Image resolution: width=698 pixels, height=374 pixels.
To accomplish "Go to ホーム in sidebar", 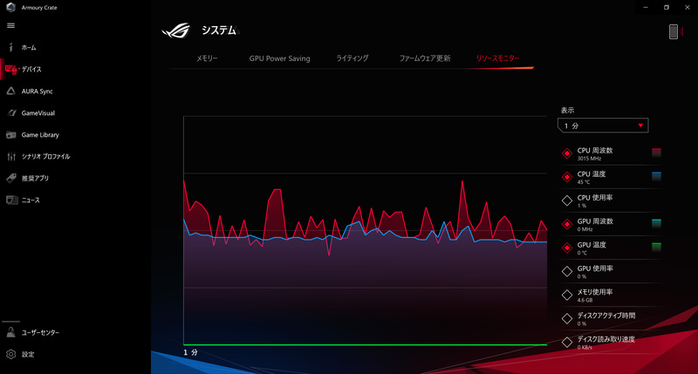I will (29, 48).
